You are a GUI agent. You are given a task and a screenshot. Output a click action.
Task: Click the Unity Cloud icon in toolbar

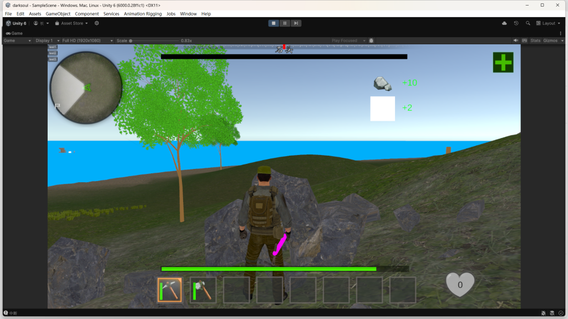pyautogui.click(x=504, y=23)
